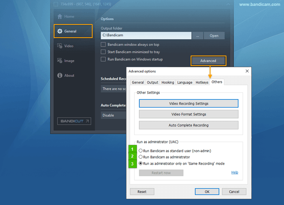Click the Restart now button
Image resolution: width=284 pixels, height=205 pixels.
[x=161, y=173]
